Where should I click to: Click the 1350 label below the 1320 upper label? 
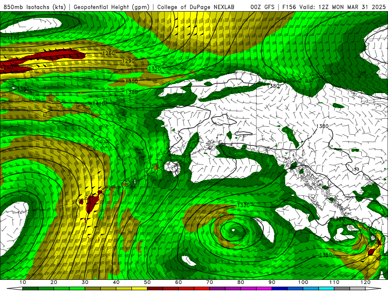tap(131, 81)
